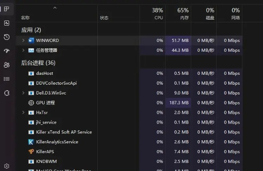This screenshot has height=171, width=263.
Task: Expand the Dell.D3.WinSvc process
Action: coord(23,93)
